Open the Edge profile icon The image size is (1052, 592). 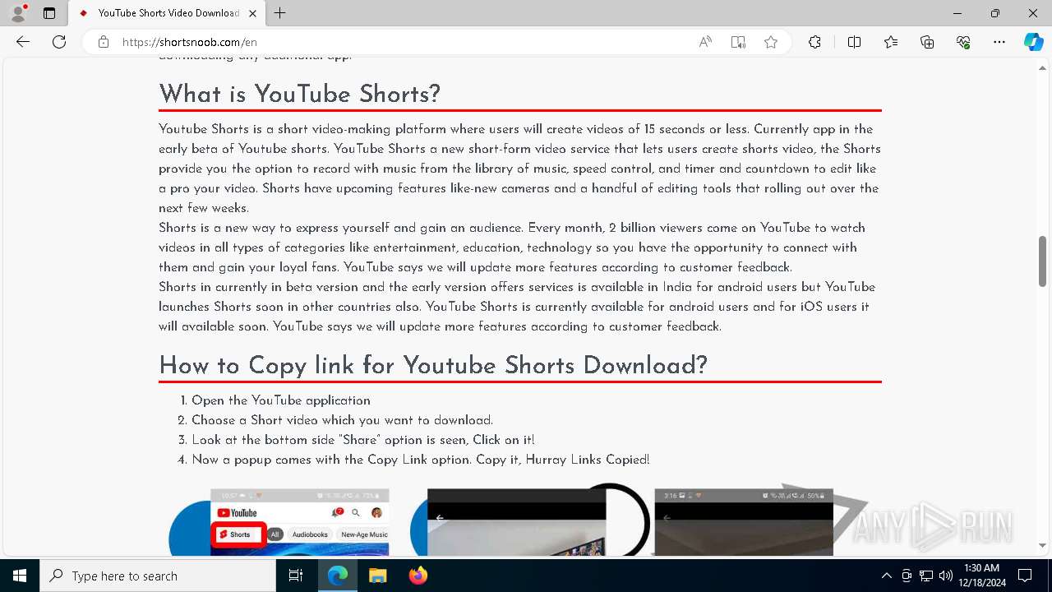click(18, 13)
